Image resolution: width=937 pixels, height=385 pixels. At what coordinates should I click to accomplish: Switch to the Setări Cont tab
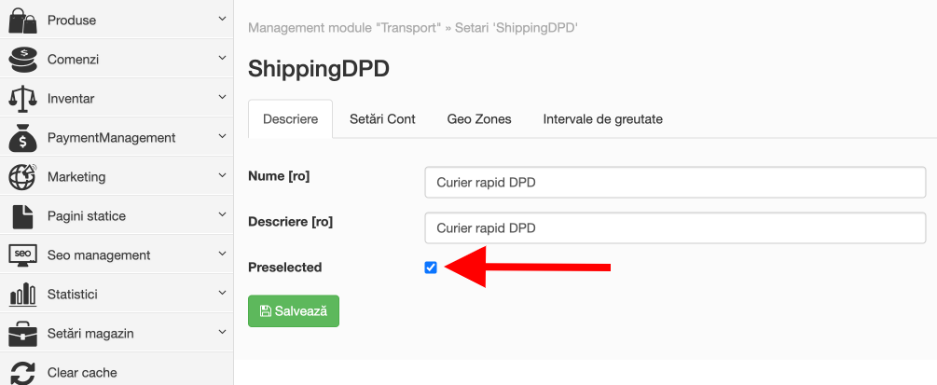382,119
